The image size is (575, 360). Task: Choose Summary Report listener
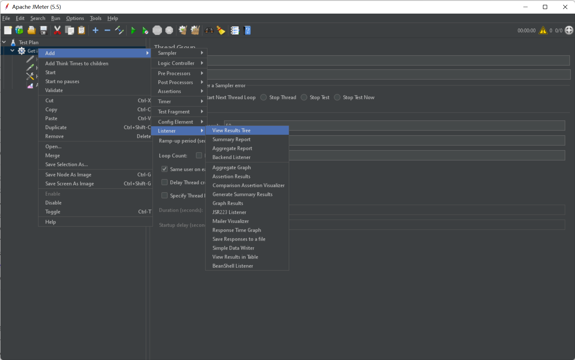247,140
